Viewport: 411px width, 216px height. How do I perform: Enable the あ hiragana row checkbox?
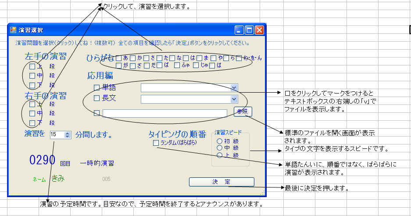click(119, 58)
